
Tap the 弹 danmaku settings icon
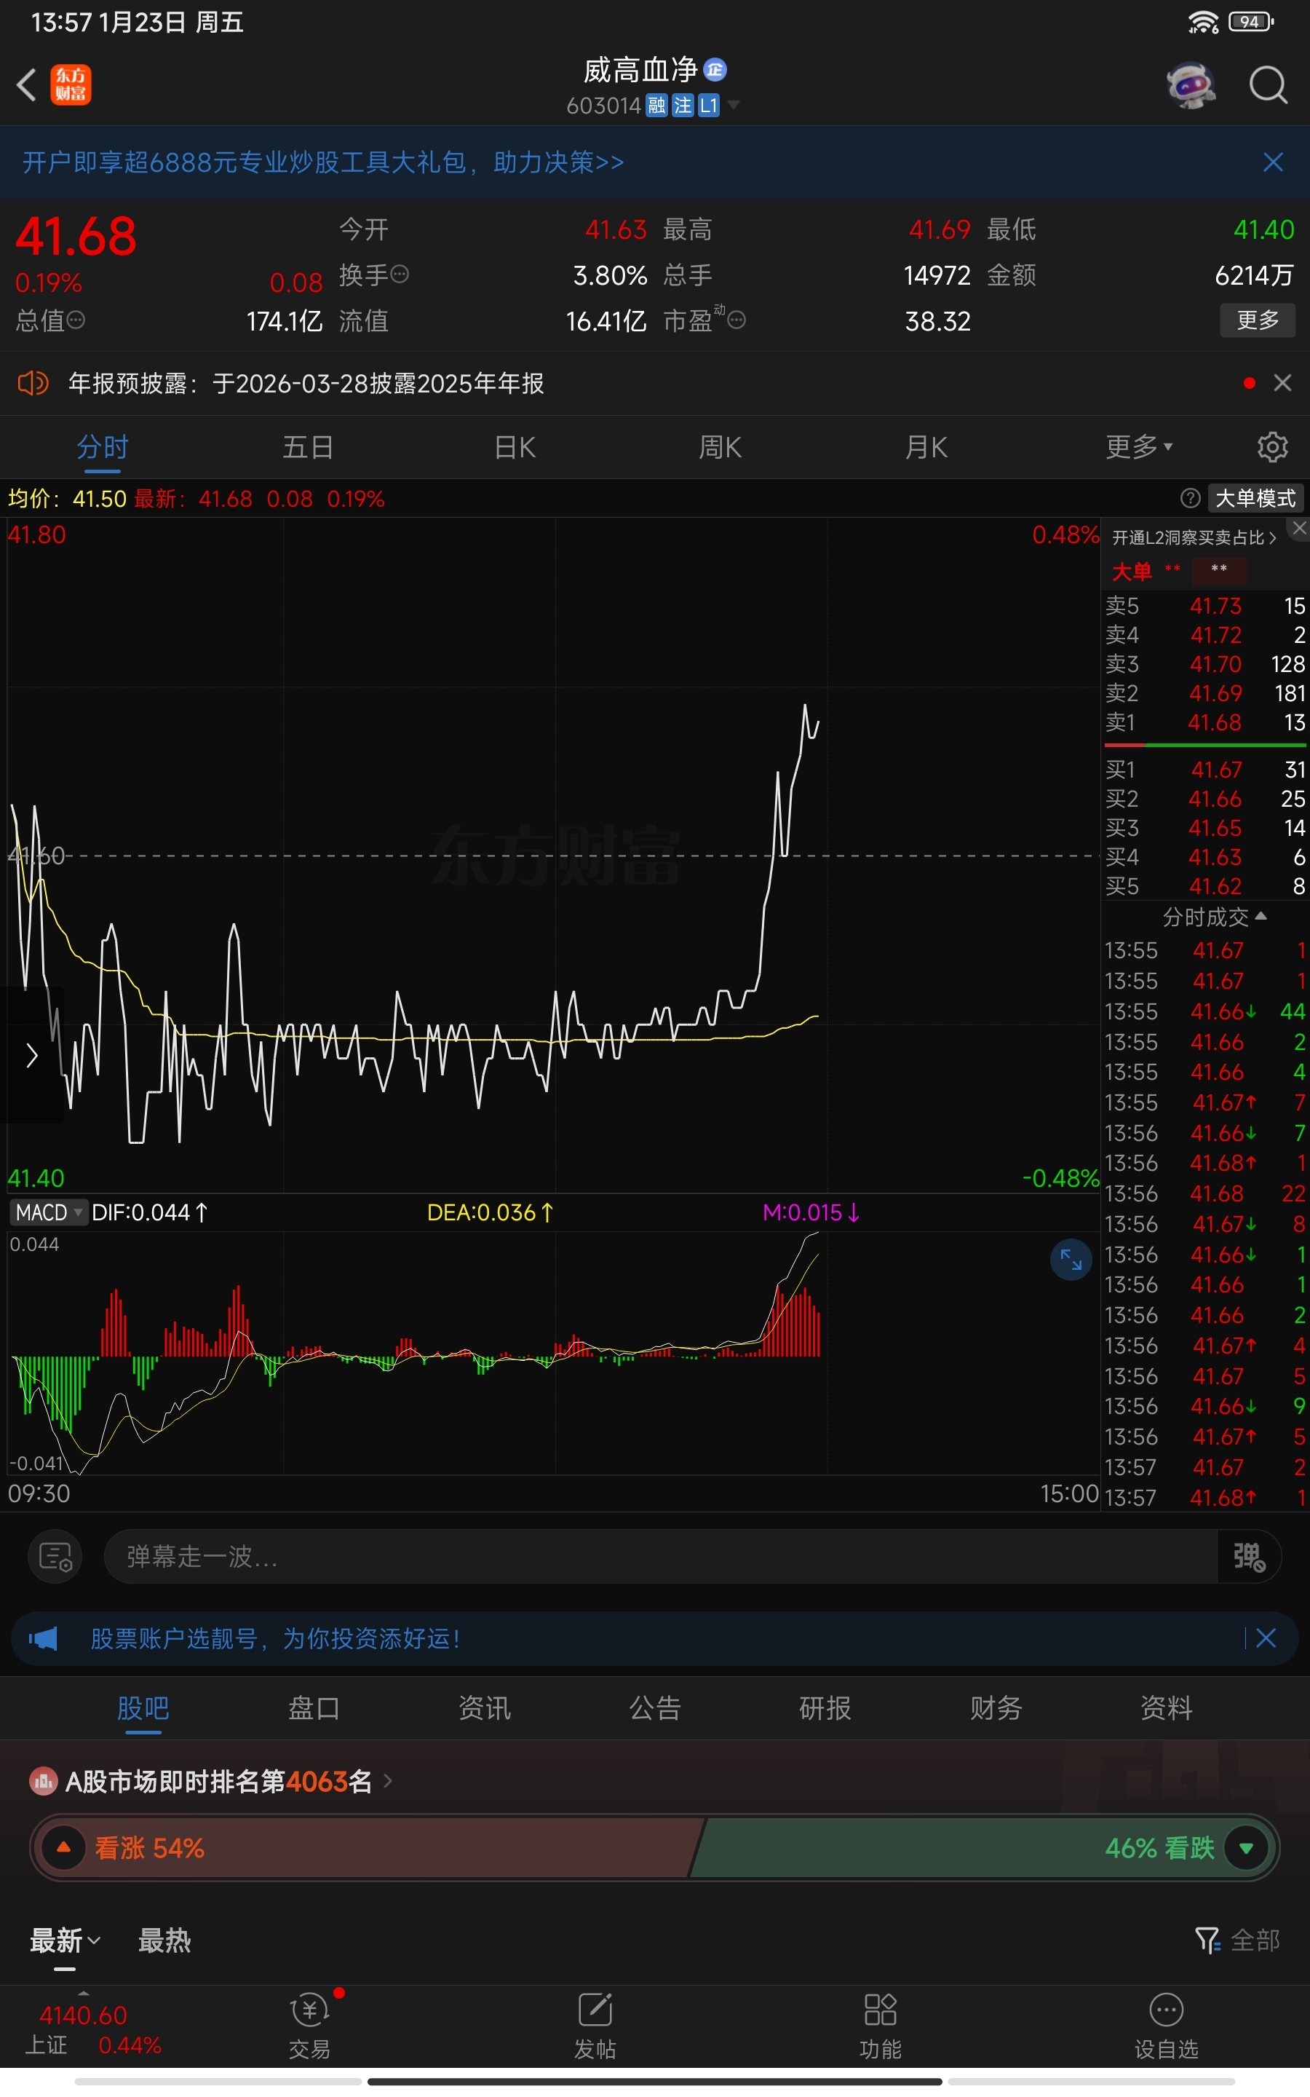pyautogui.click(x=1248, y=1556)
